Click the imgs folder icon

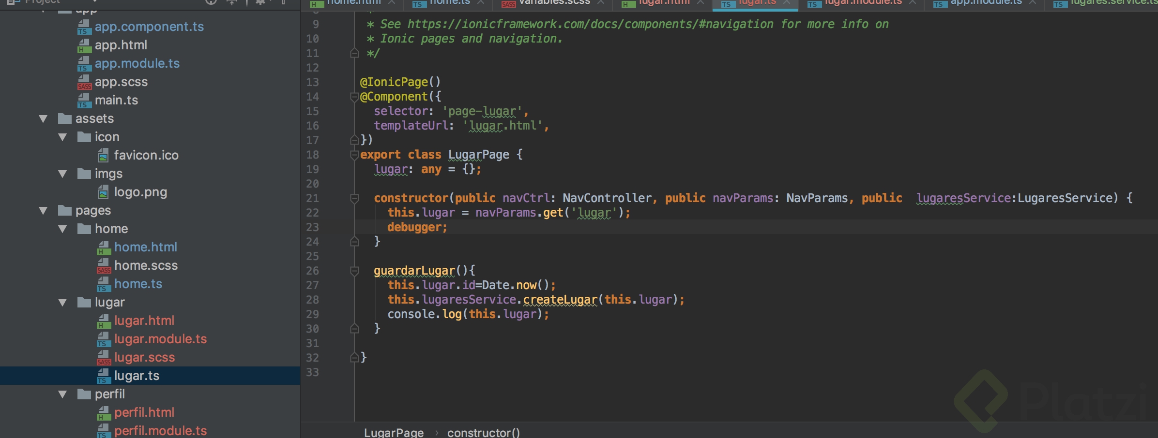pos(84,174)
